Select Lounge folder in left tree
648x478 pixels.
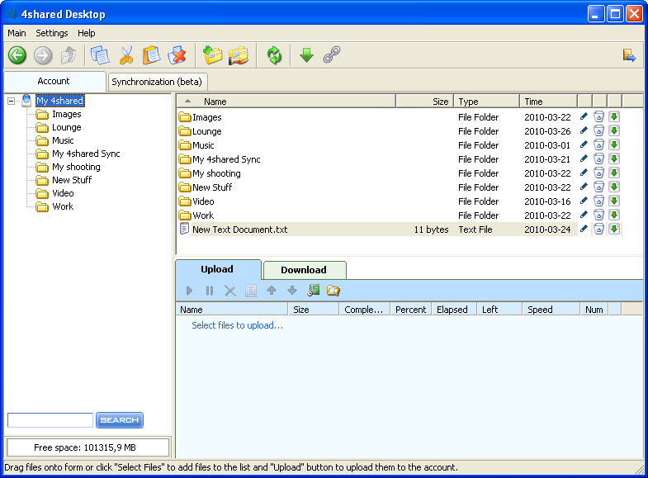click(x=67, y=127)
